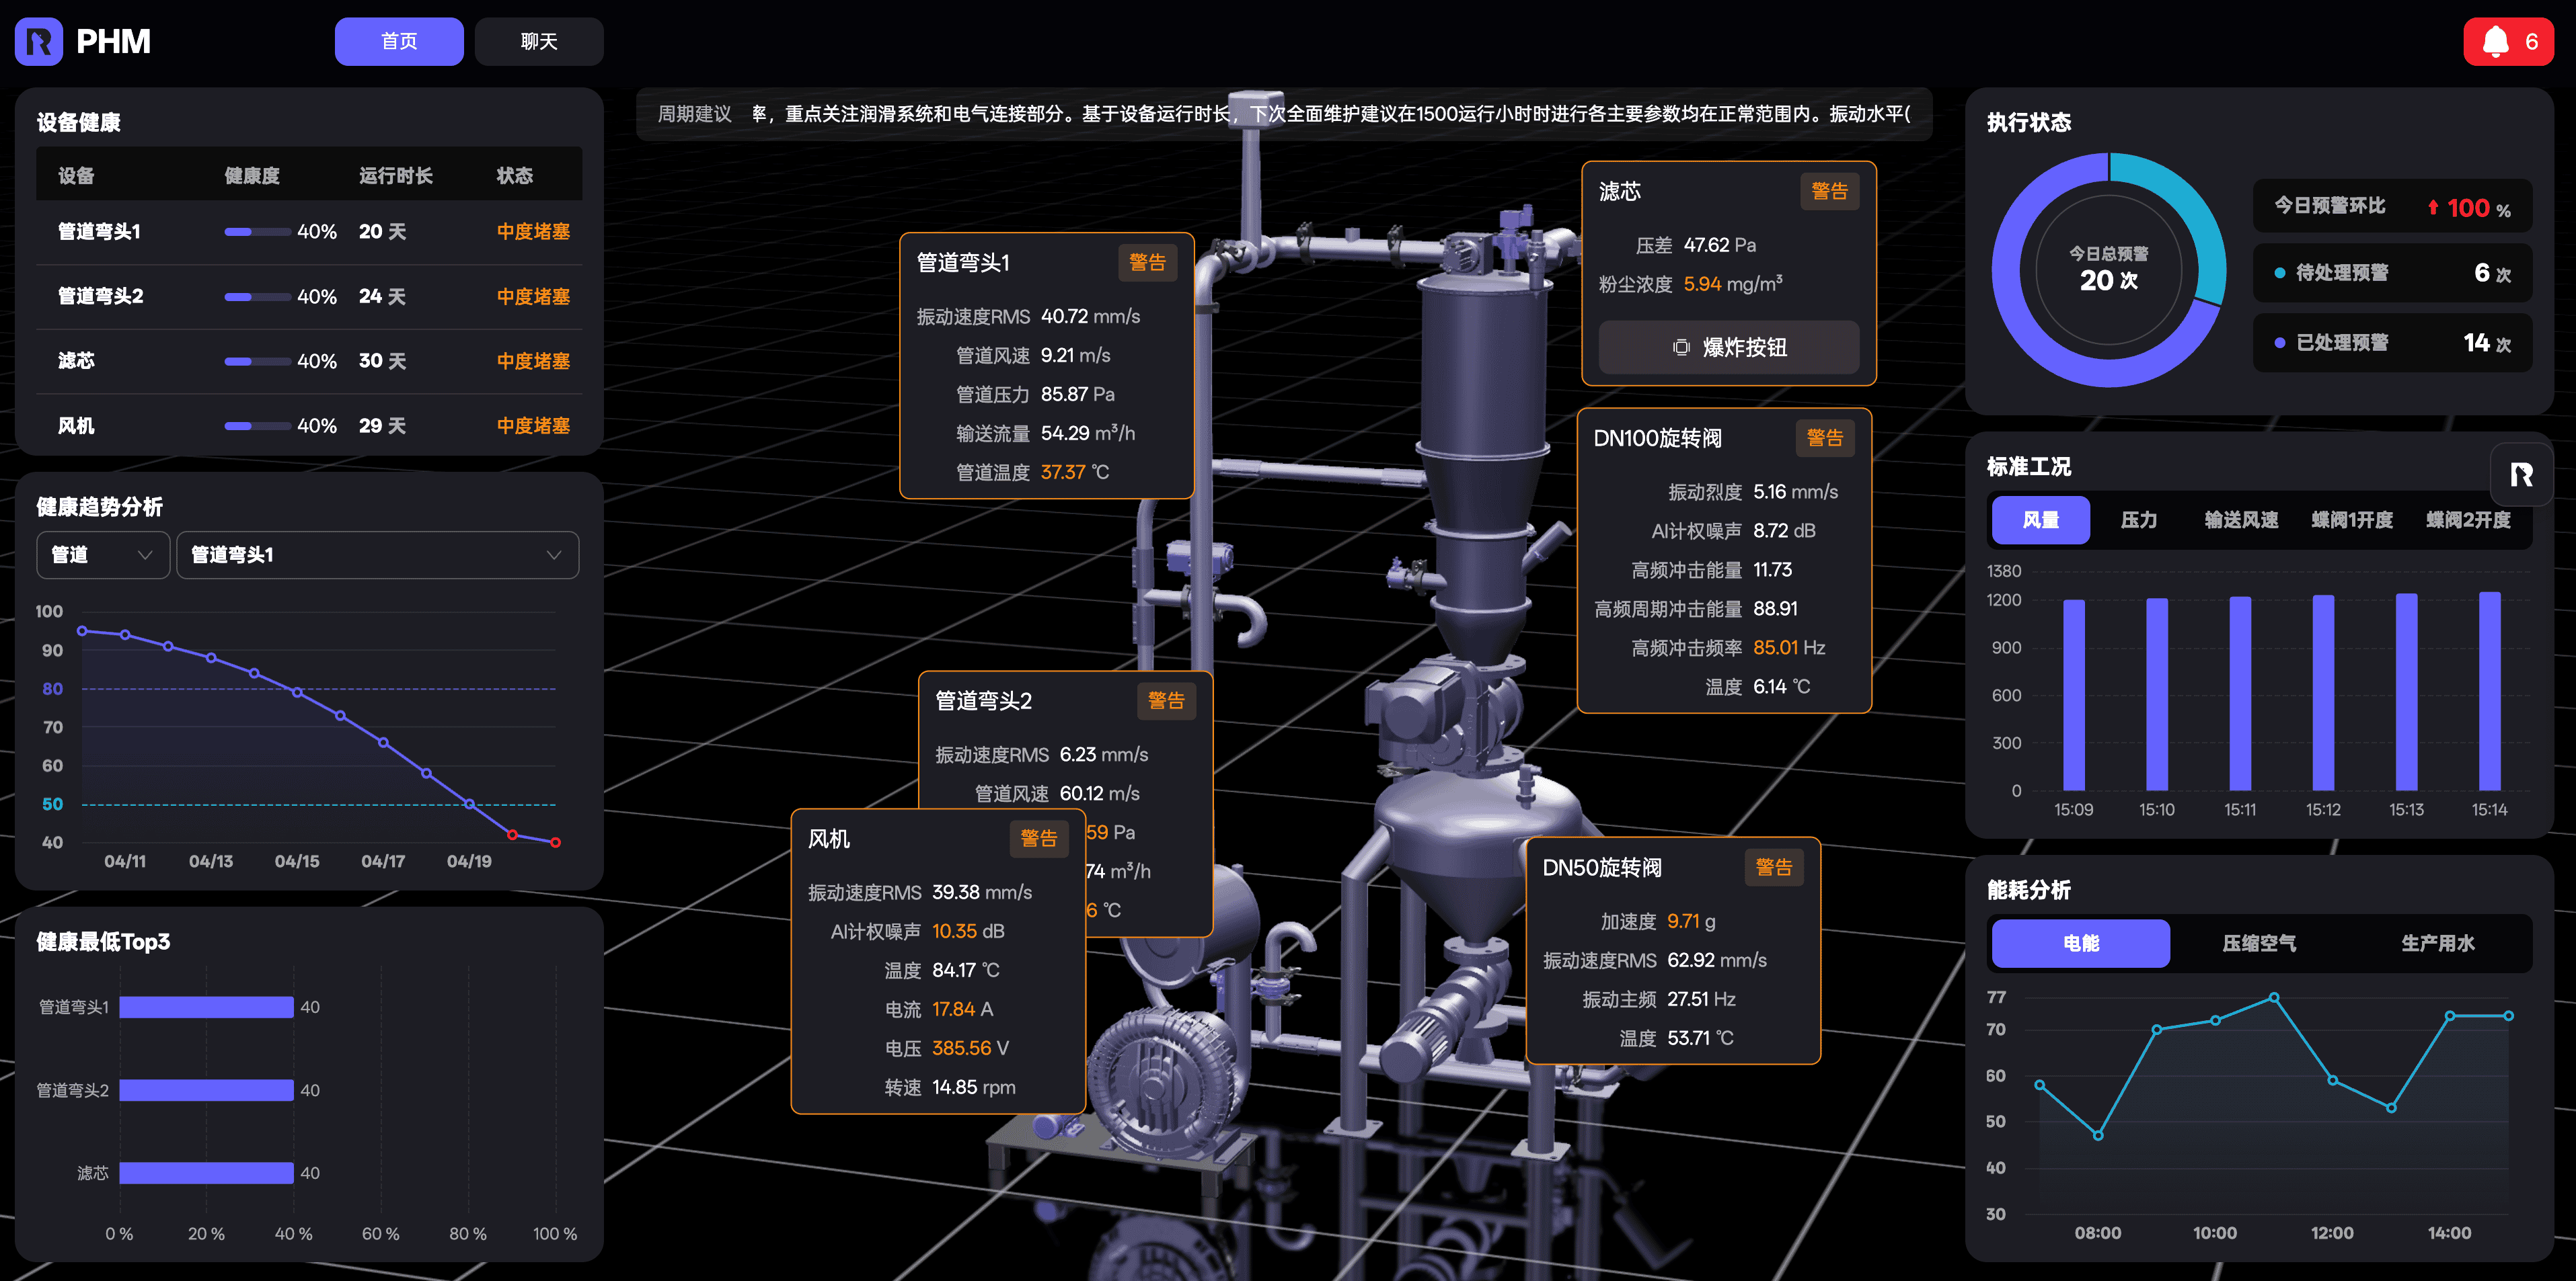Viewport: 2576px width, 1281px height.
Task: Click the 今日预警环比 100% entry
Action: click(2392, 207)
